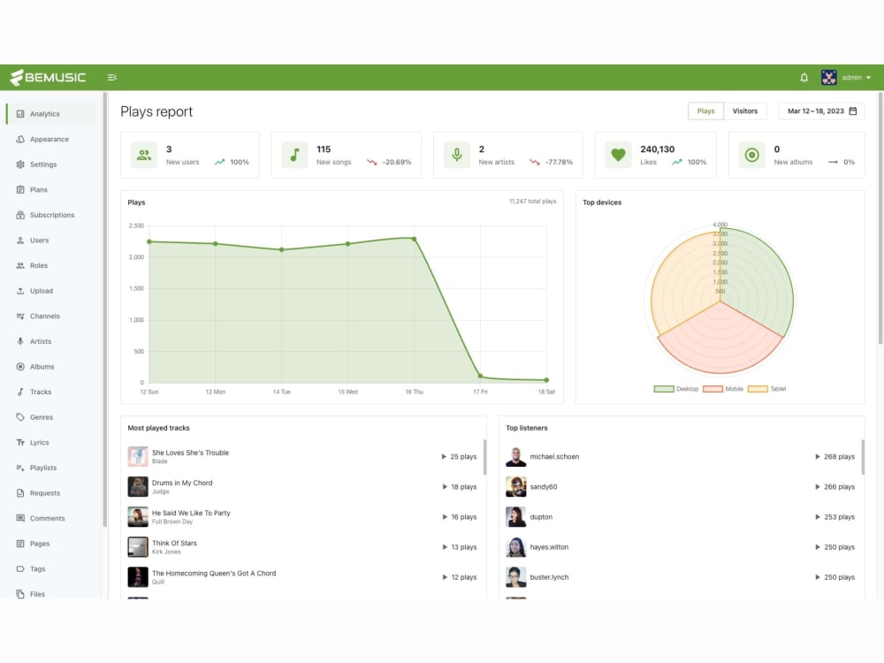Open the Settings gear icon in sidebar
The image size is (884, 663).
click(20, 164)
